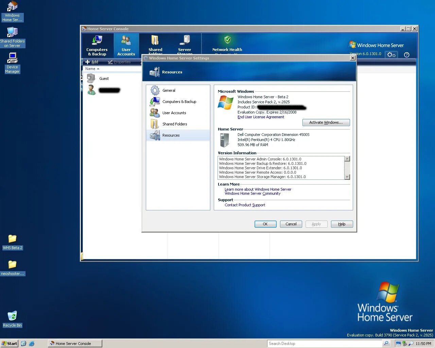Click the taskbar clock 11:50 PM
The width and height of the screenshot is (435, 348).
[423, 344]
